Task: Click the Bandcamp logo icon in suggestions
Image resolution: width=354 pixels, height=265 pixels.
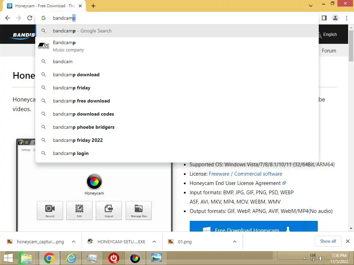Action: pyautogui.click(x=44, y=46)
